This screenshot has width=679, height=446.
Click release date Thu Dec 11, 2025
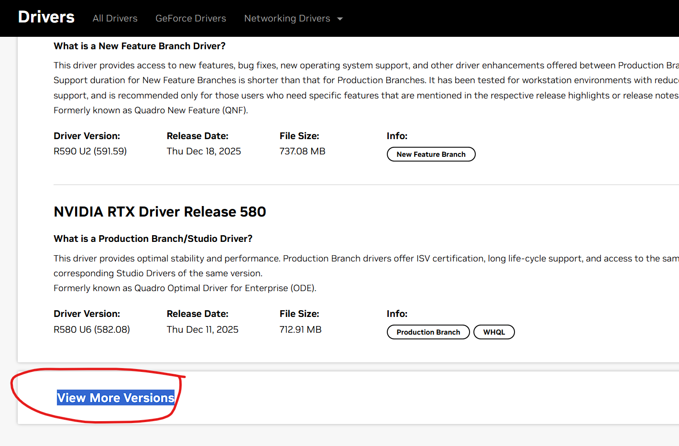(x=203, y=329)
